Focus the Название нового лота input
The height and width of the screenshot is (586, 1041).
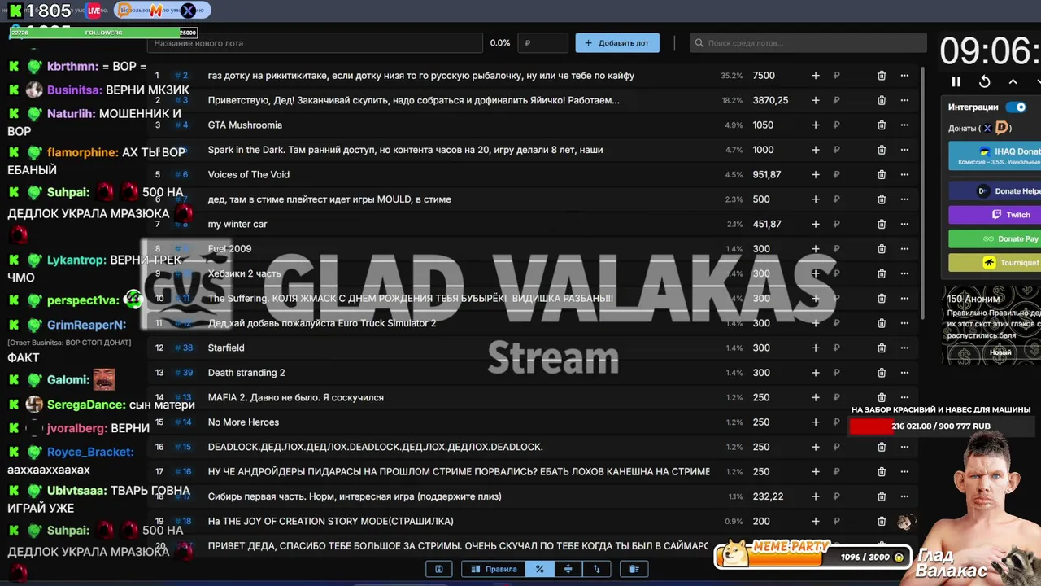(x=315, y=43)
